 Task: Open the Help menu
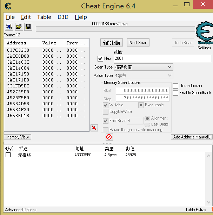pos(81,17)
